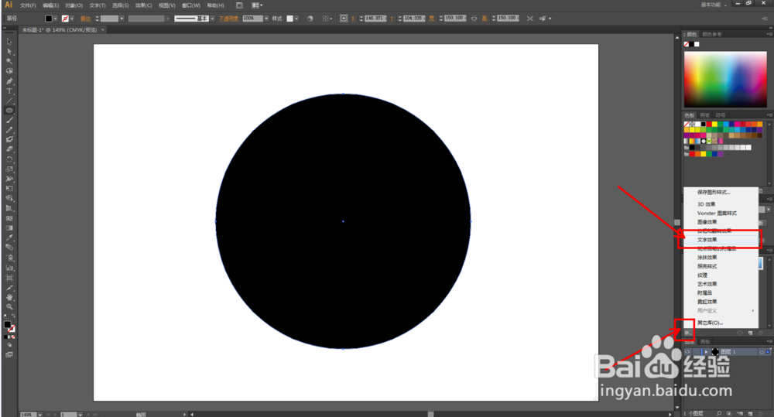Toggle constrain width and height proportions link
The width and height of the screenshot is (774, 417).
click(x=474, y=19)
